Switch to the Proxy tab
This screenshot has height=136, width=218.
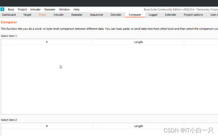pos(42,15)
